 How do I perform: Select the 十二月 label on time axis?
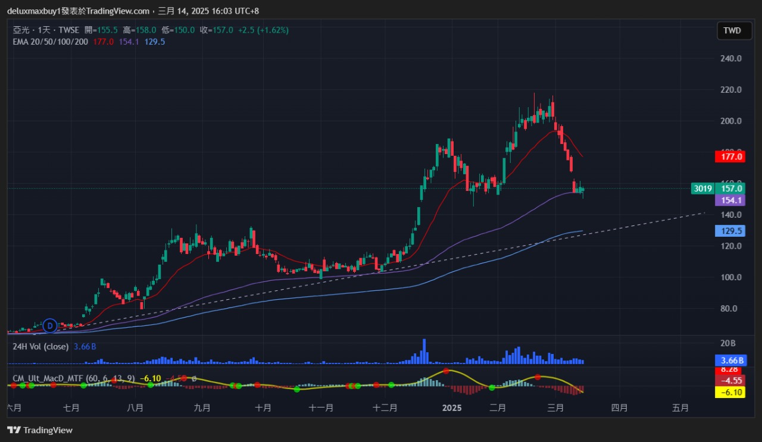click(x=384, y=408)
